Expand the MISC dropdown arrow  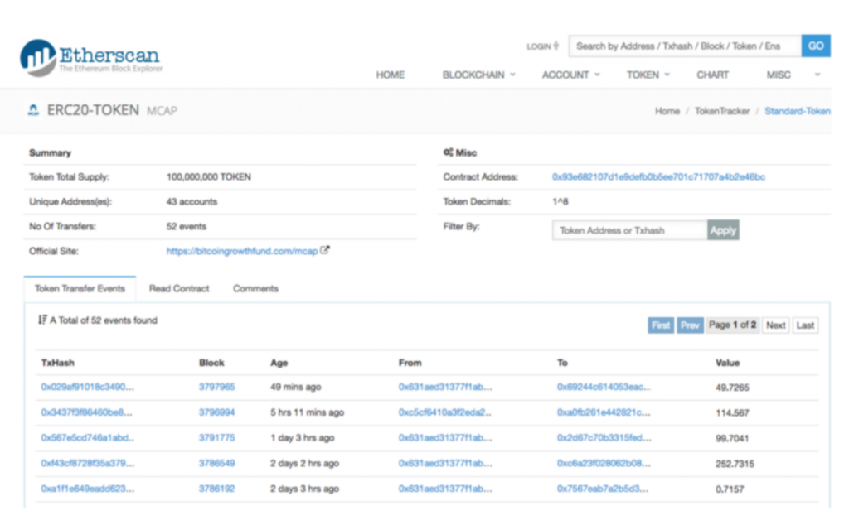817,75
